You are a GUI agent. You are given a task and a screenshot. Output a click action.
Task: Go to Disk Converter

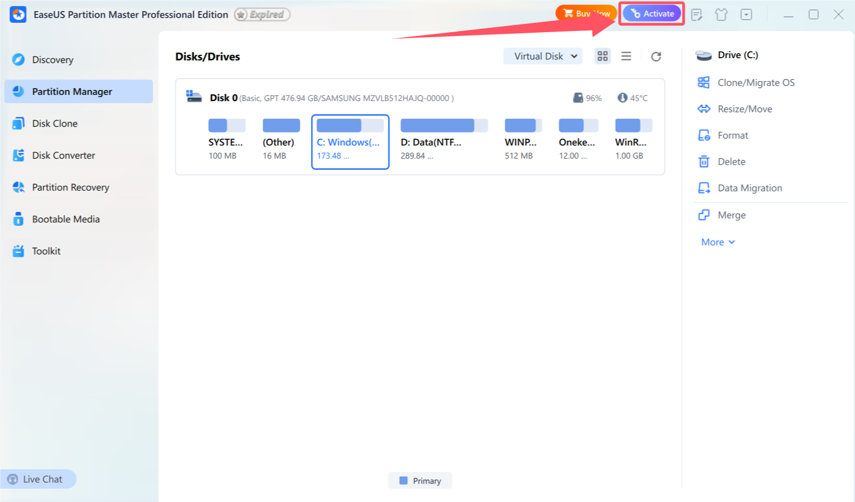pyautogui.click(x=78, y=155)
